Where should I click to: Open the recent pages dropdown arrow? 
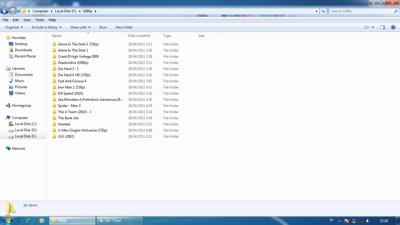click(x=18, y=11)
